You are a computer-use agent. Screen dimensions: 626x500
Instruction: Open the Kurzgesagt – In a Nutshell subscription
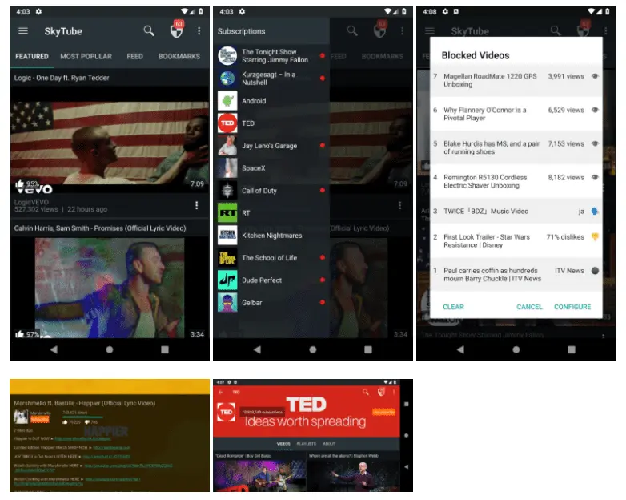tap(271, 79)
